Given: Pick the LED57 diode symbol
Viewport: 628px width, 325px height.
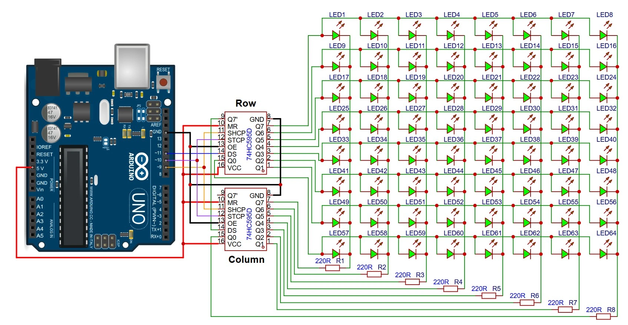Looking at the screenshot, I should click(336, 254).
